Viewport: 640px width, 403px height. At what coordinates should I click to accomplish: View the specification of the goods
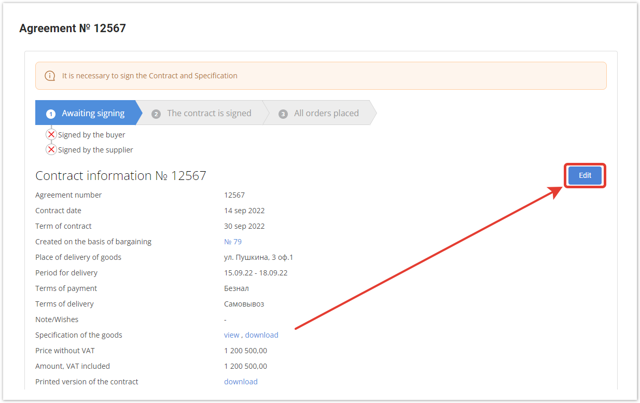pos(231,335)
